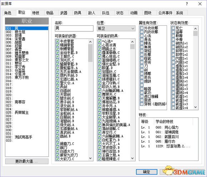Viewport: 207px width, 177px height.
Task: Click the weapon list scroll-down arrow
Action: coord(90,158)
